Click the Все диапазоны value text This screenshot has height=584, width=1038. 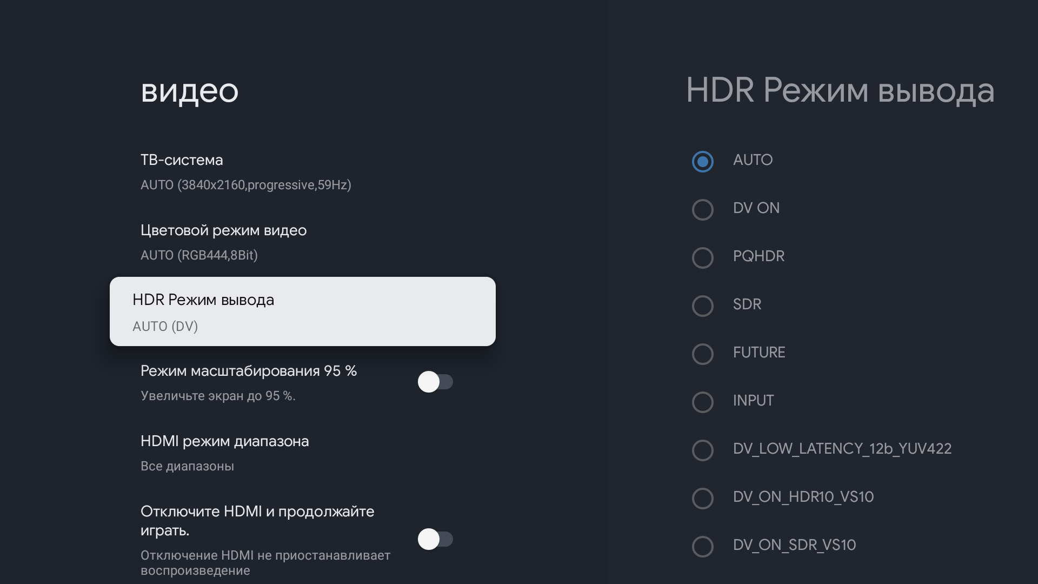coord(187,466)
